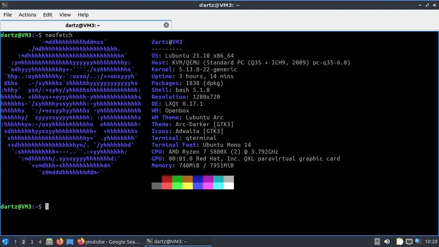Viewport: 439px width, 247px height.
Task: Click the 'DE: LXQt 0.17.1' line
Action: coord(177,104)
